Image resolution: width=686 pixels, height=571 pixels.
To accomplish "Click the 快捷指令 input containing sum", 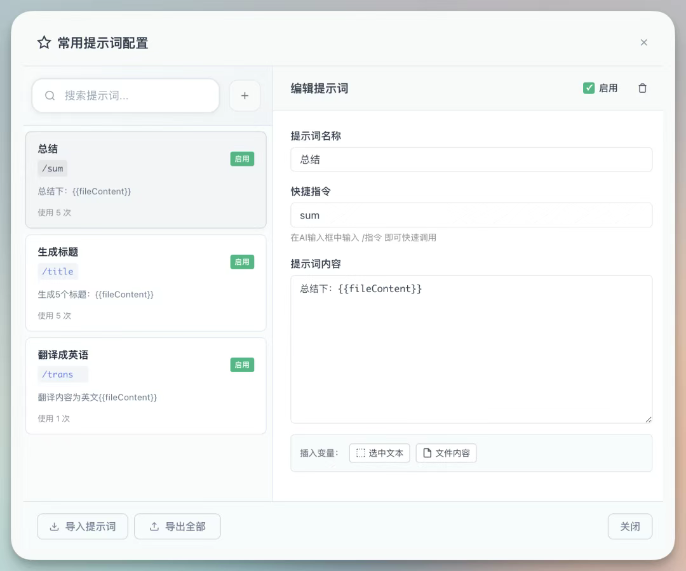I will 471,215.
